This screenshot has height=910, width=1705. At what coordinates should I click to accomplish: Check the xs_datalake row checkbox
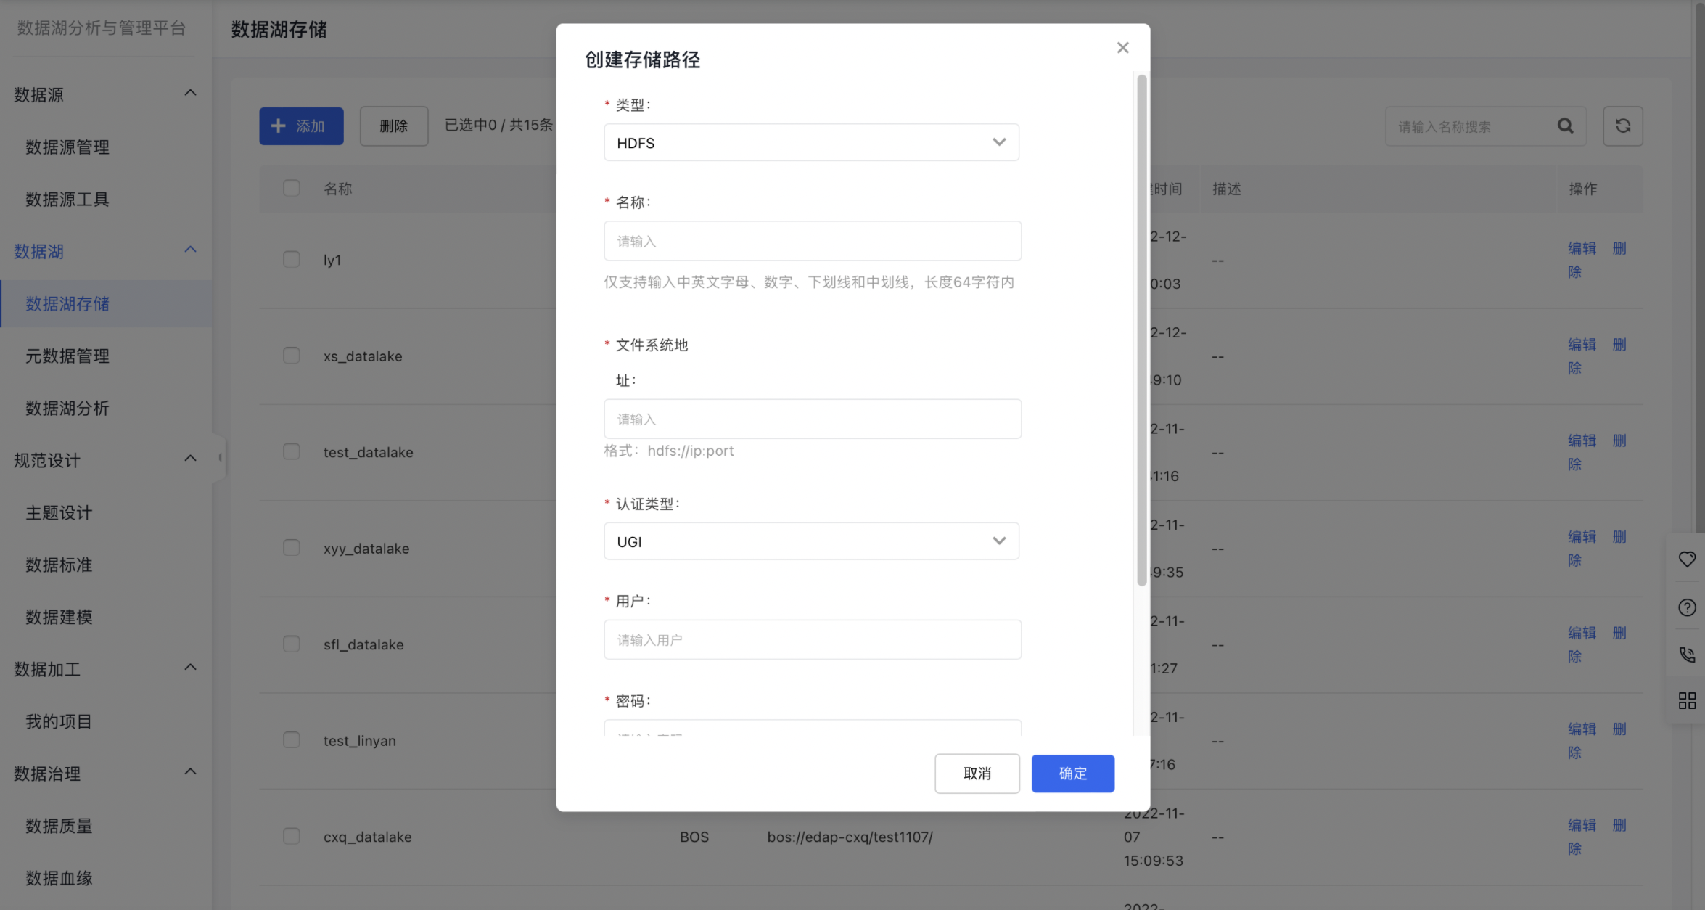pyautogui.click(x=291, y=355)
